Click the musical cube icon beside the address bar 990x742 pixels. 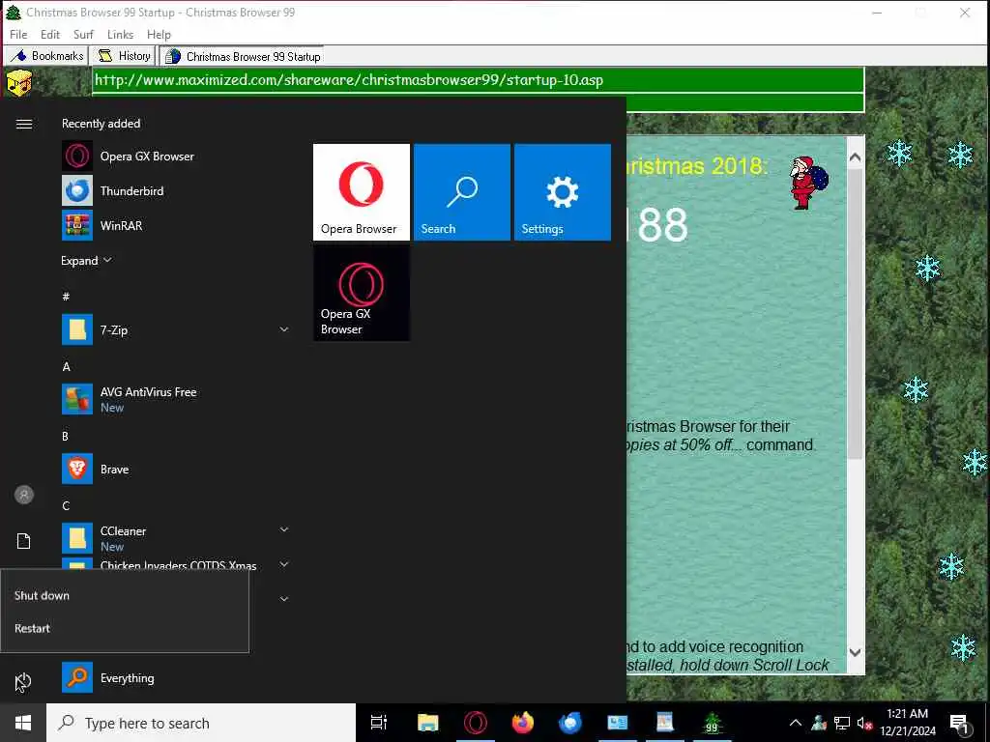click(x=19, y=83)
